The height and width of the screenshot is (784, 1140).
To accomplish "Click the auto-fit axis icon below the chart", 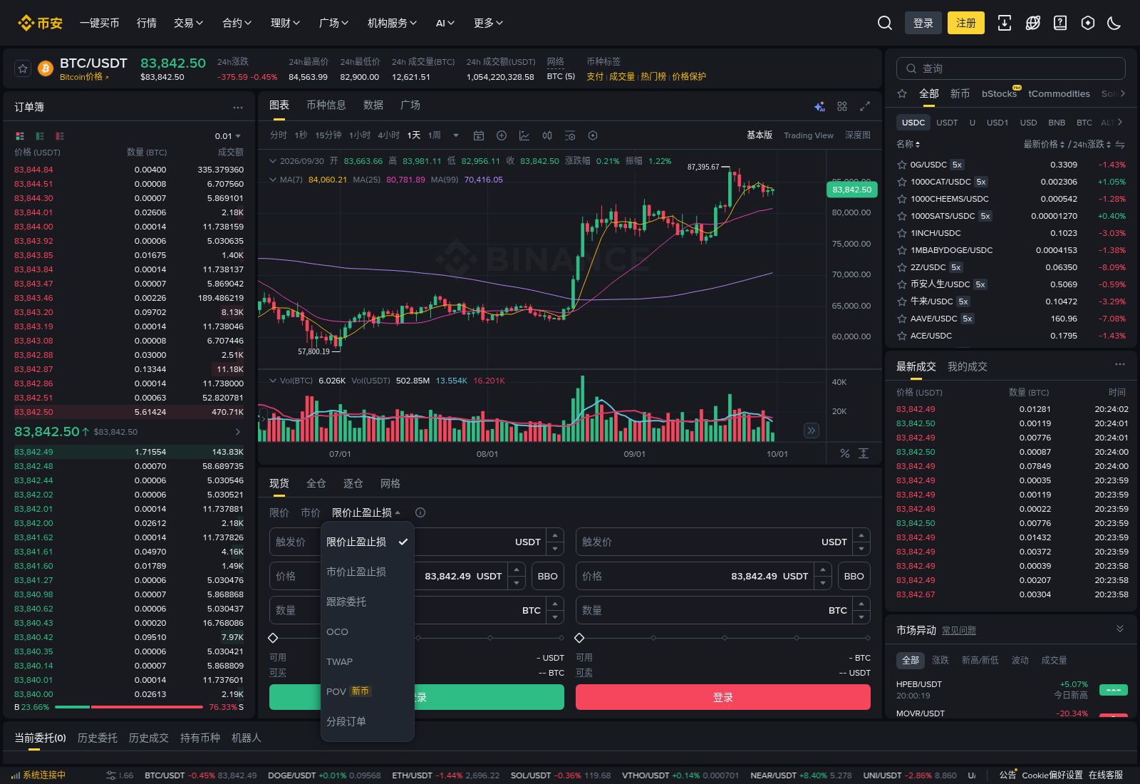I will (x=864, y=453).
